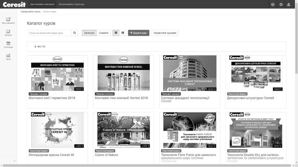Viewport: 298px width, 167px height.
Task: Click title Интерьерная краска Ceresit IN
Action: pos(51,155)
